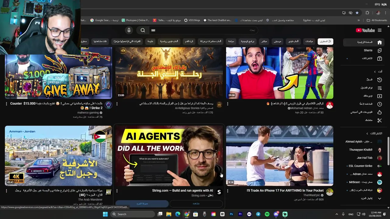Image resolution: width=390 pixels, height=219 pixels.
Task: Select the 'مباشر' (Live) filter chip
Action: pos(264,41)
